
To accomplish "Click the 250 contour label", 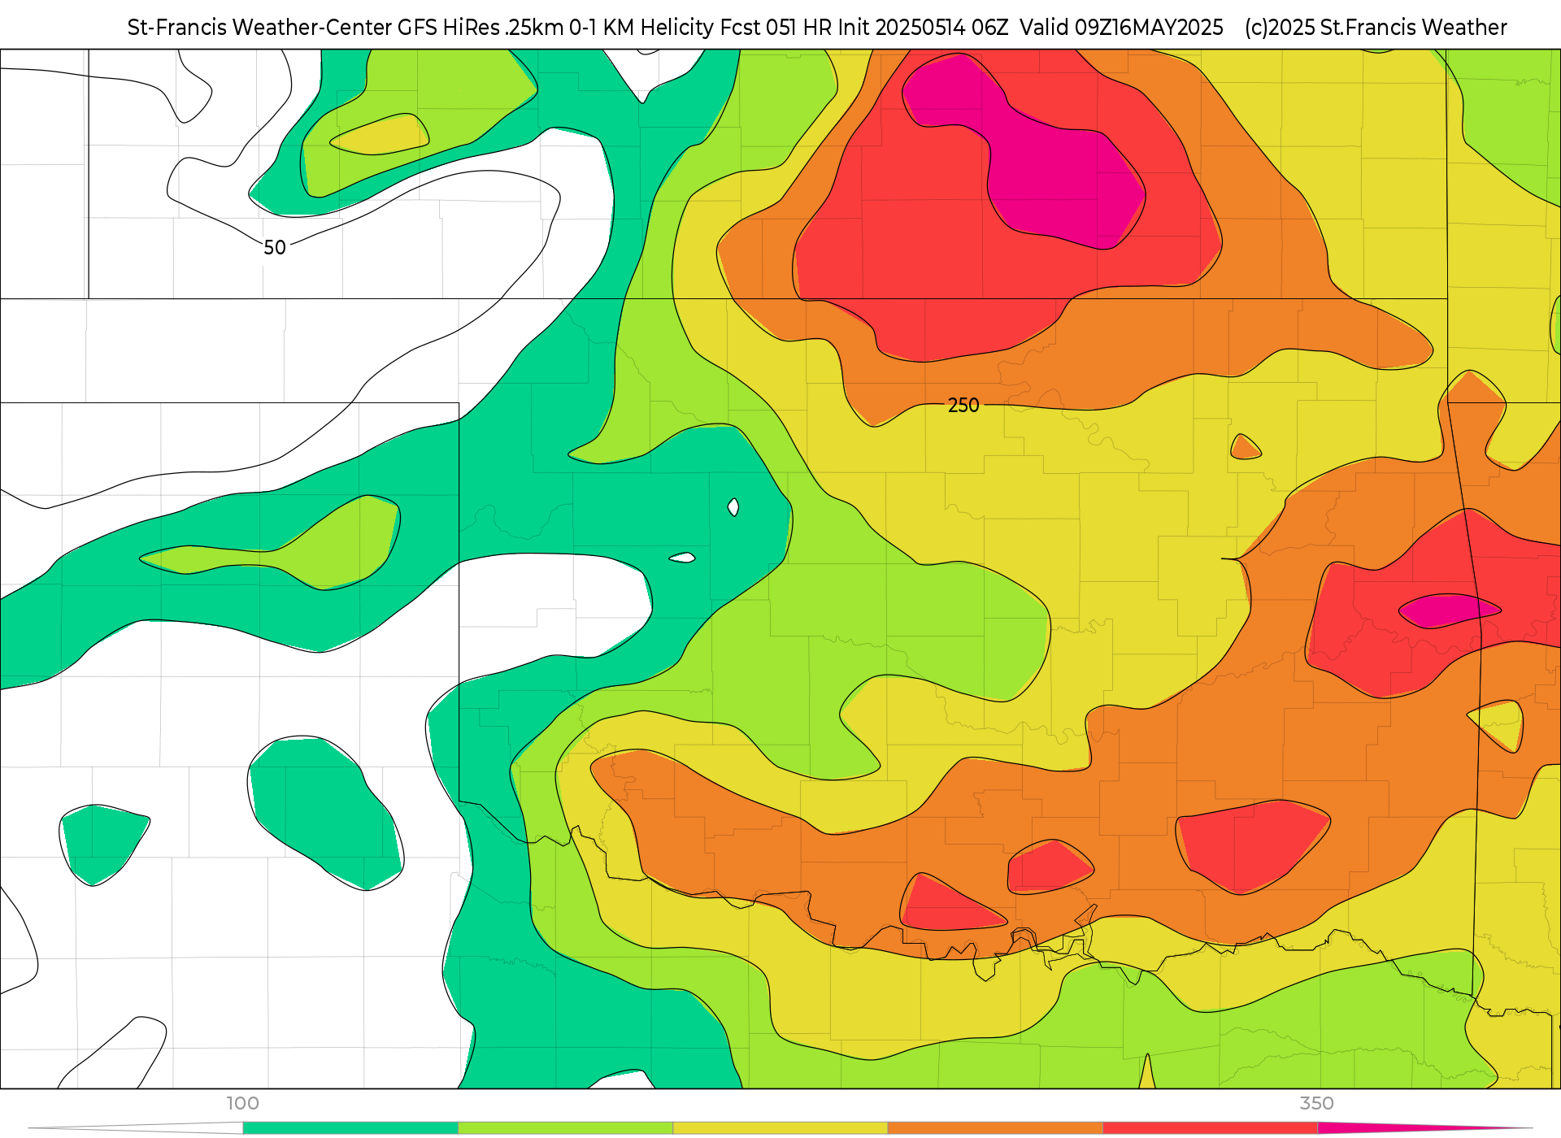I will pyautogui.click(x=963, y=405).
